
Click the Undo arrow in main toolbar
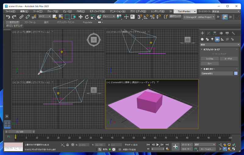[x=8, y=17]
